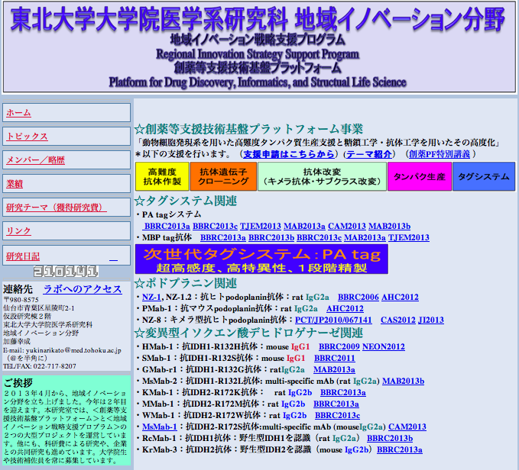Open BBRC2013c link in MBP tag抗体 row
This screenshot has width=519, height=470.
pyautogui.click(x=319, y=238)
